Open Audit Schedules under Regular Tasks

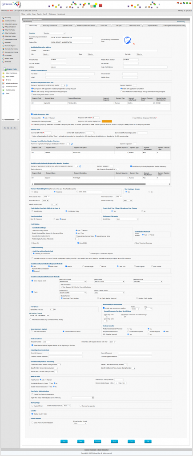(10, 90)
